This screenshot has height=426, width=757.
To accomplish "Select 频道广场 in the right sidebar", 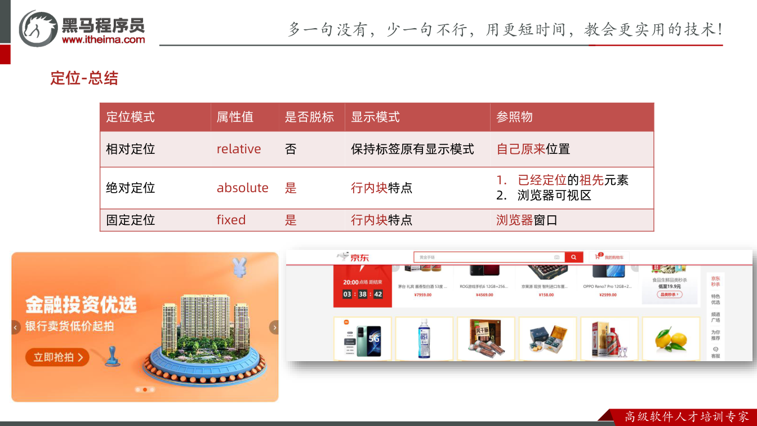I will (x=715, y=317).
